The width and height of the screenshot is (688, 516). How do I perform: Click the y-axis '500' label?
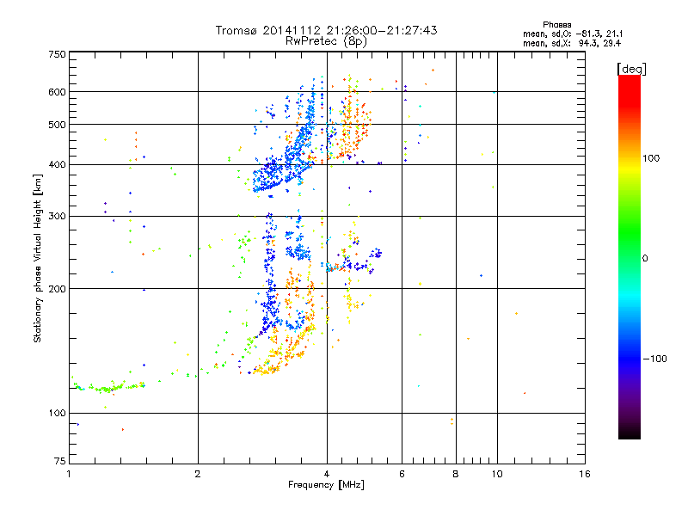(57, 125)
